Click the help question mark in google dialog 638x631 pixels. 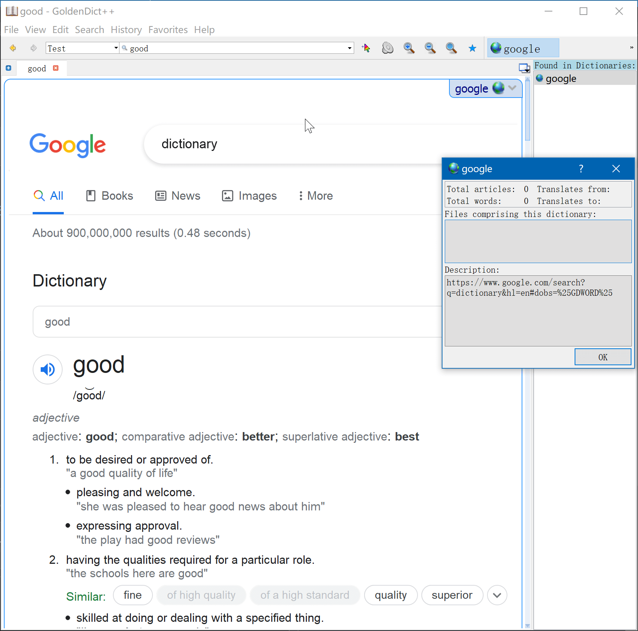tap(581, 169)
